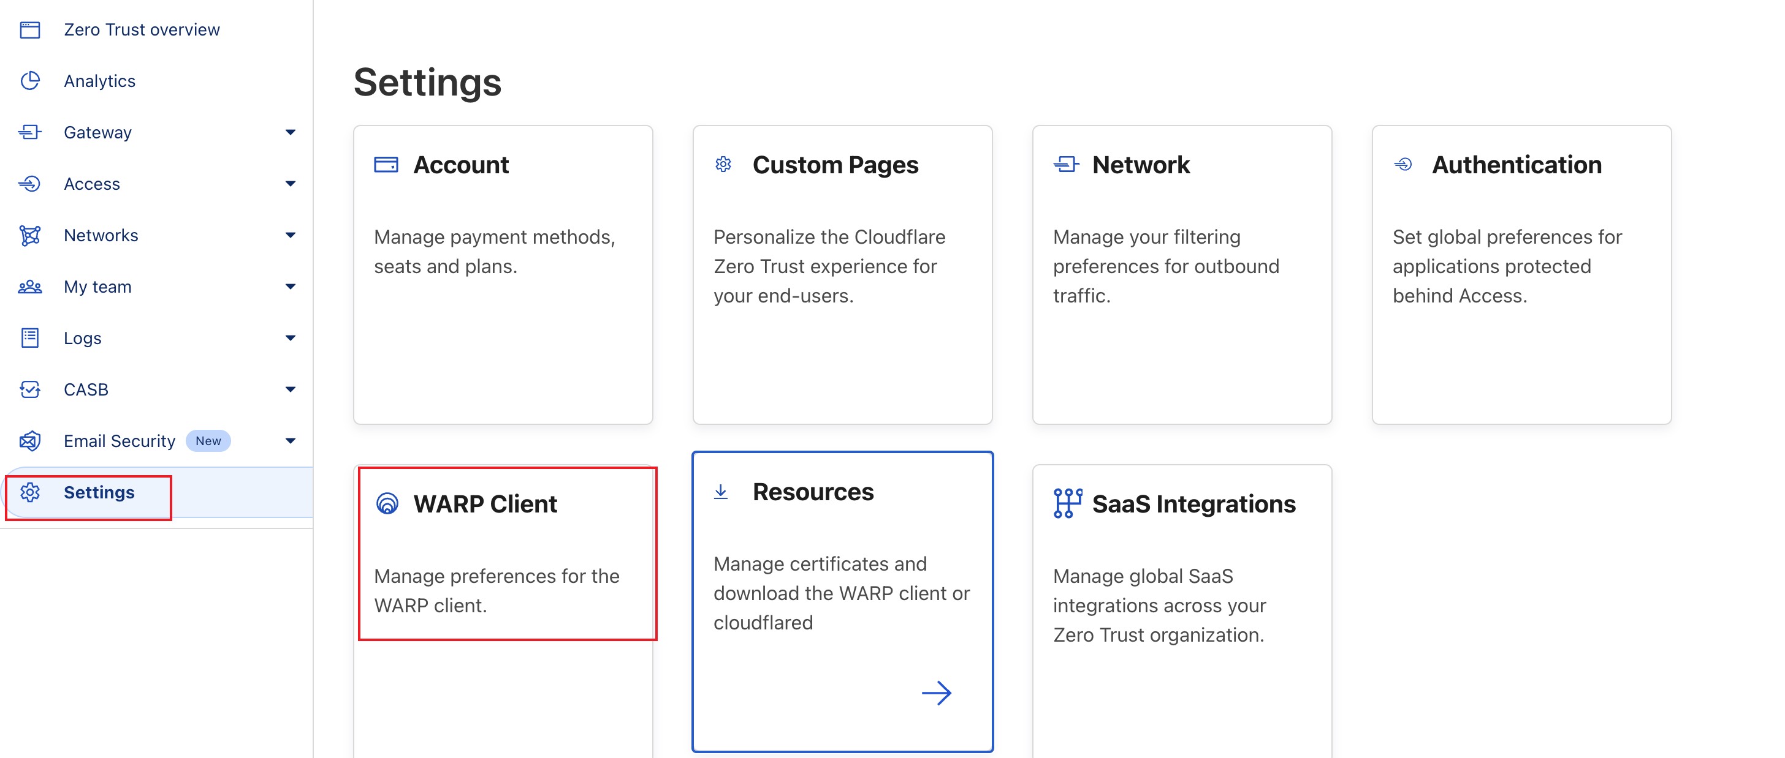This screenshot has width=1785, height=758.
Task: Select Settings in the sidebar
Action: click(x=99, y=492)
